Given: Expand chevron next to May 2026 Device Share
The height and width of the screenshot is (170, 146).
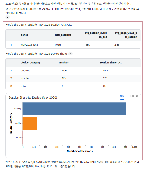Looking at the screenshot, I should [70, 54].
